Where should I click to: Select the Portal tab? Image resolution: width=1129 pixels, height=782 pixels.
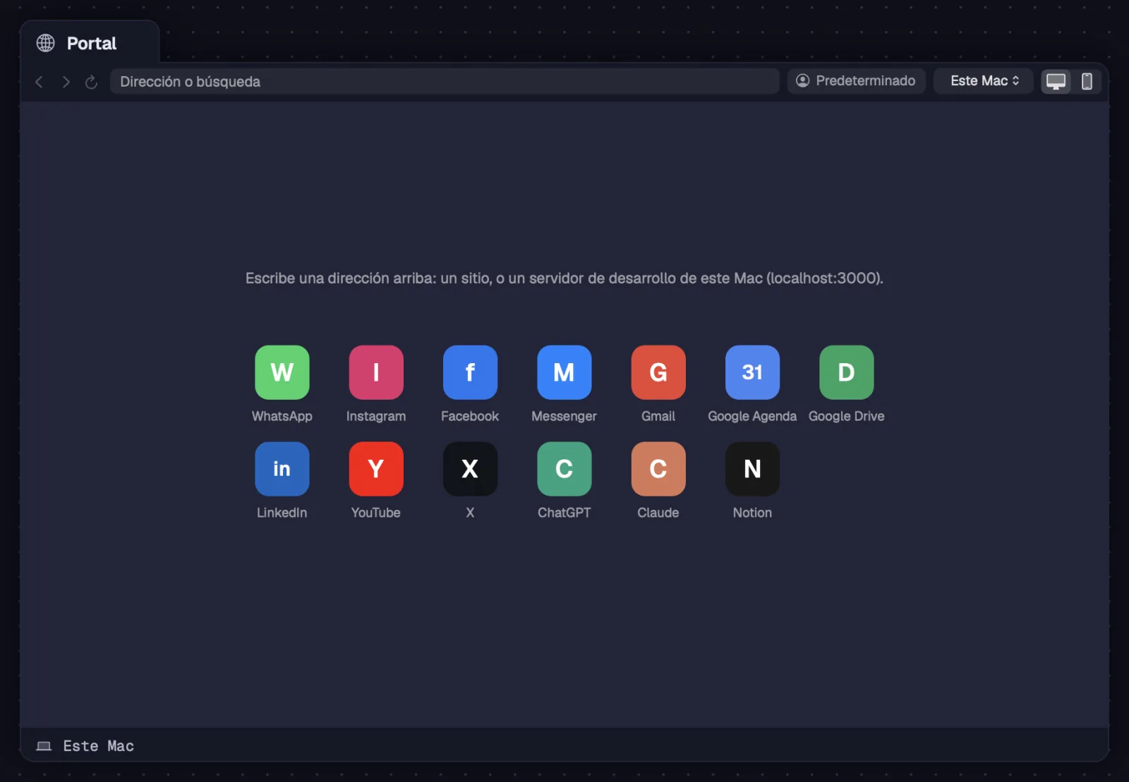click(90, 43)
